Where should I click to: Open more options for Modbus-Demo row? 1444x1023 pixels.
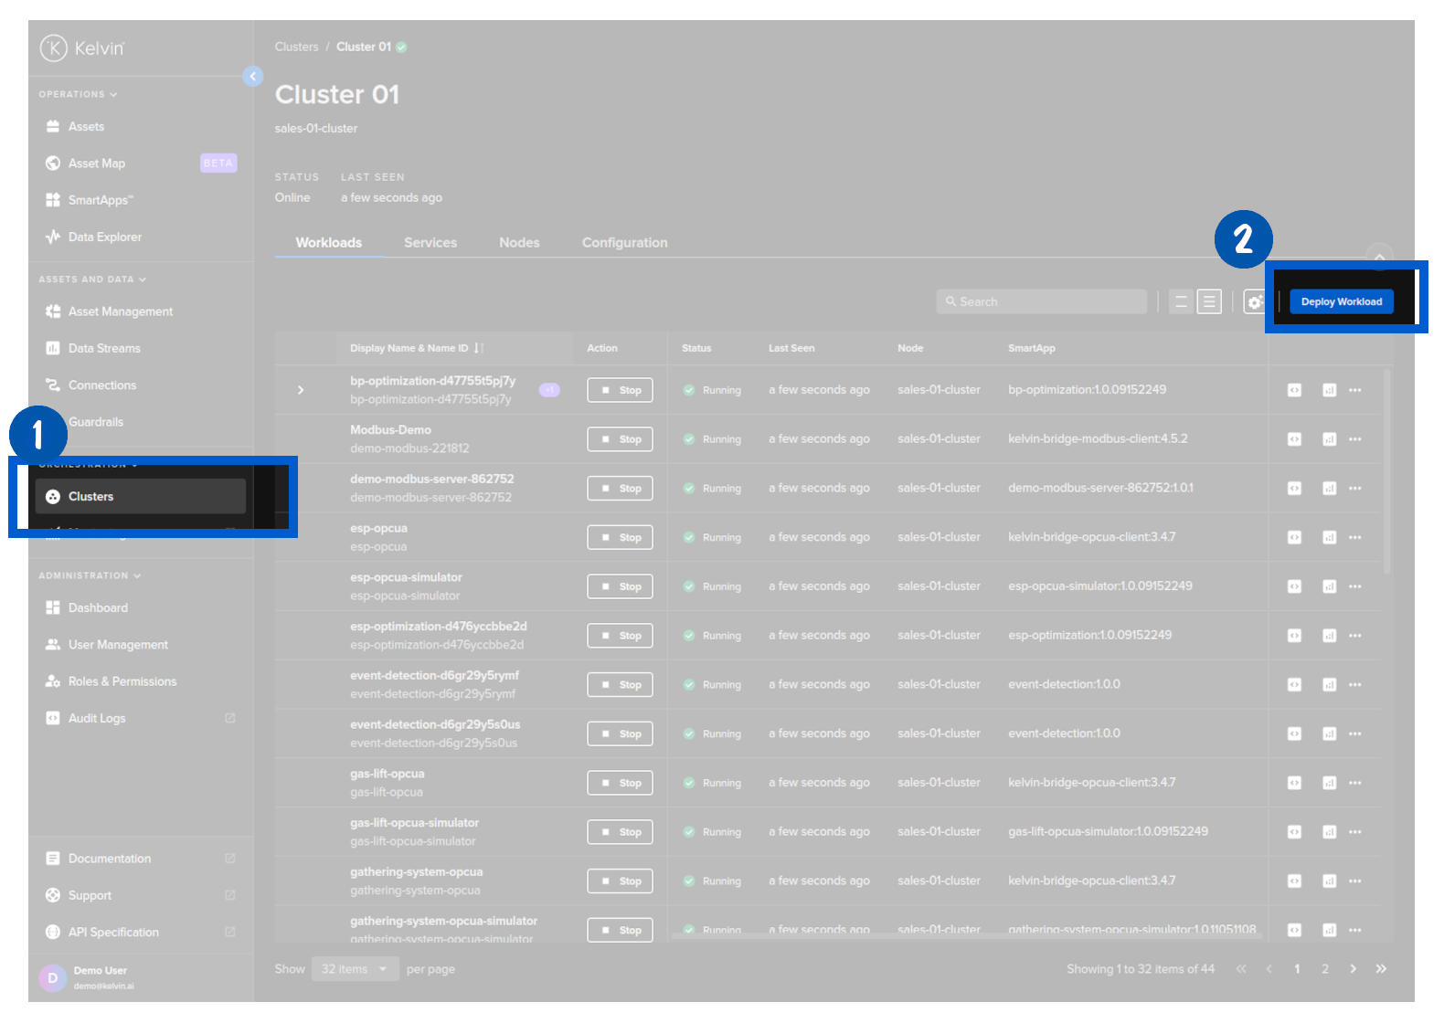[x=1354, y=439]
